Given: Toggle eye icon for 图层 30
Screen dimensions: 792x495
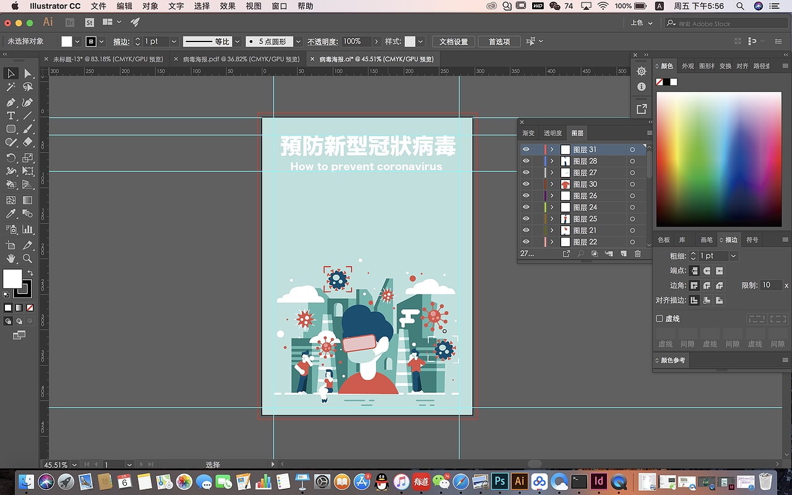Looking at the screenshot, I should click(x=526, y=184).
